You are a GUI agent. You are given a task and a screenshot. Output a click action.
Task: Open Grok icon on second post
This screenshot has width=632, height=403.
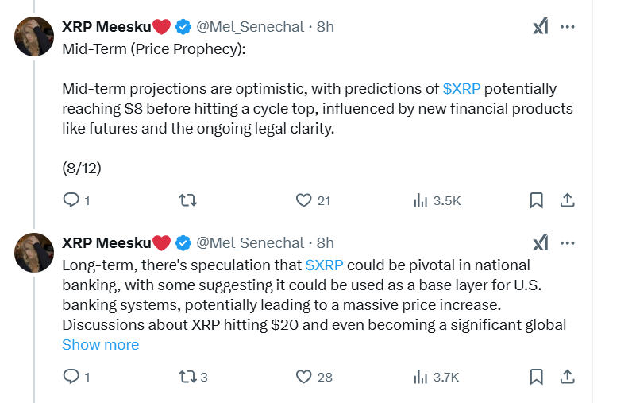pyautogui.click(x=540, y=242)
